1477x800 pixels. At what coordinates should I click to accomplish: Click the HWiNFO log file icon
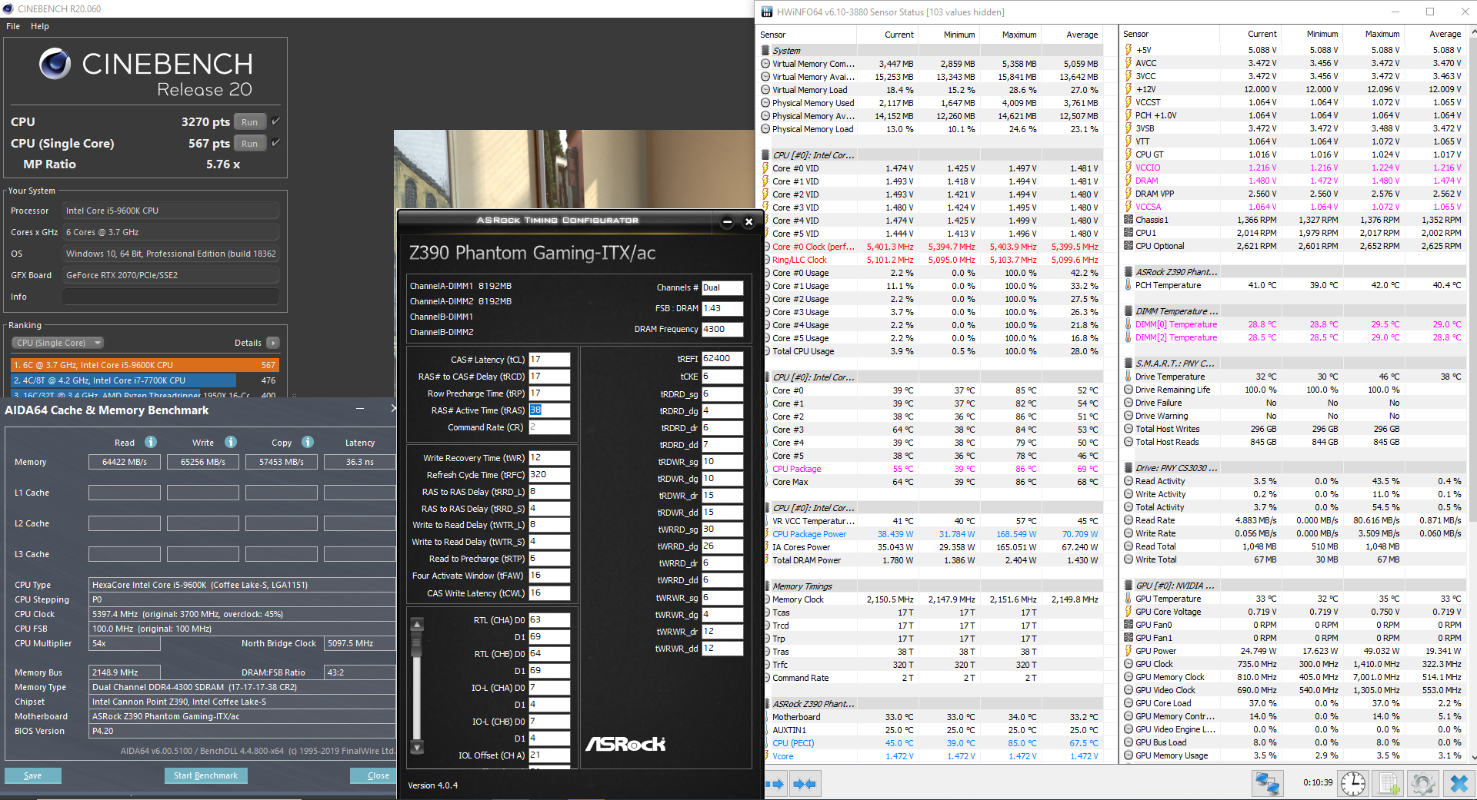click(1389, 784)
